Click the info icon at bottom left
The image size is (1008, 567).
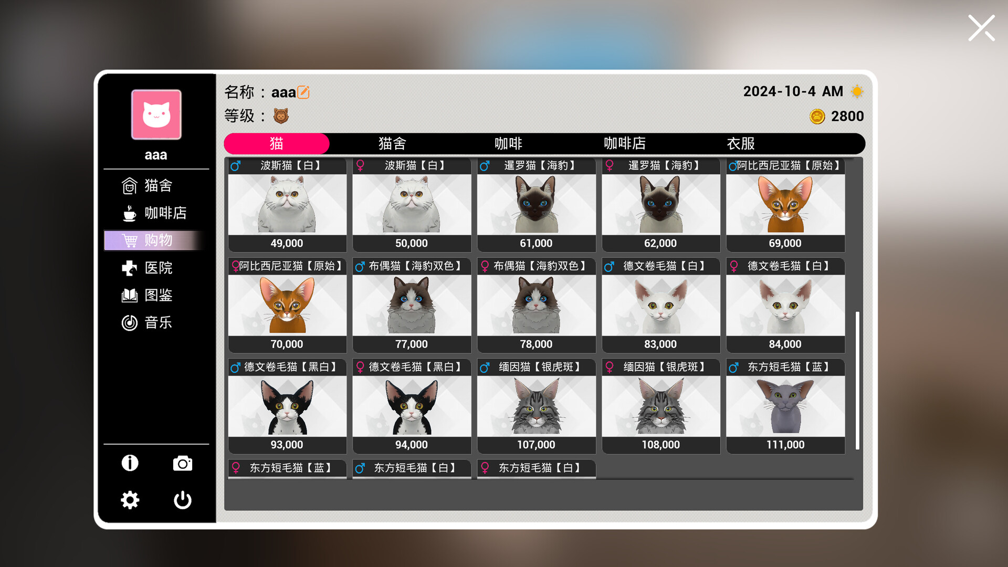click(130, 463)
